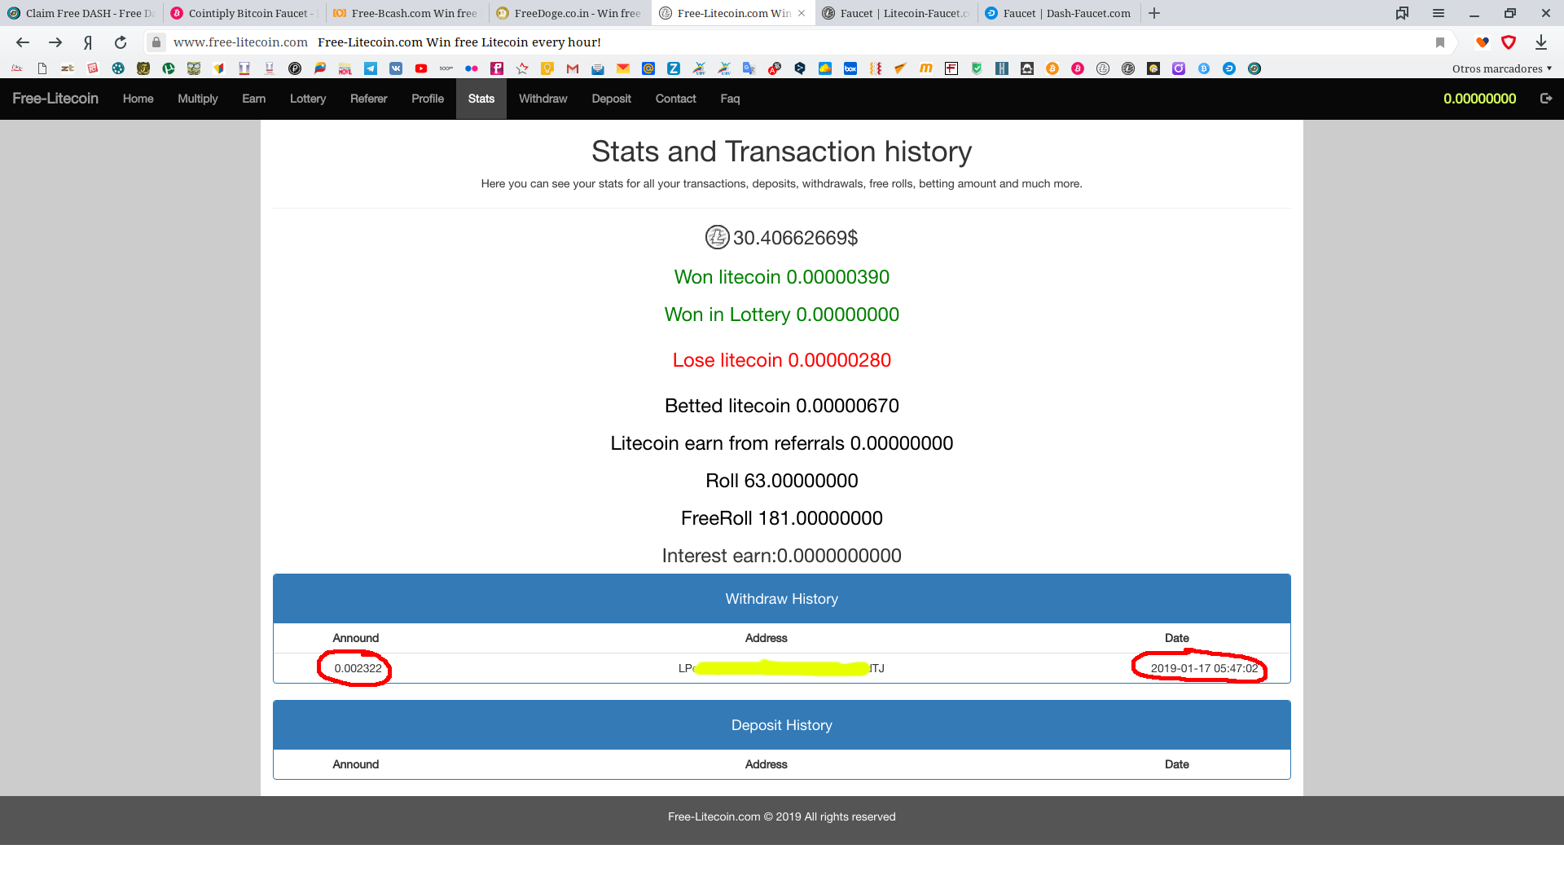Screen dimensions: 1564x880
Task: Reload the page with the refresh icon
Action: coord(121,42)
